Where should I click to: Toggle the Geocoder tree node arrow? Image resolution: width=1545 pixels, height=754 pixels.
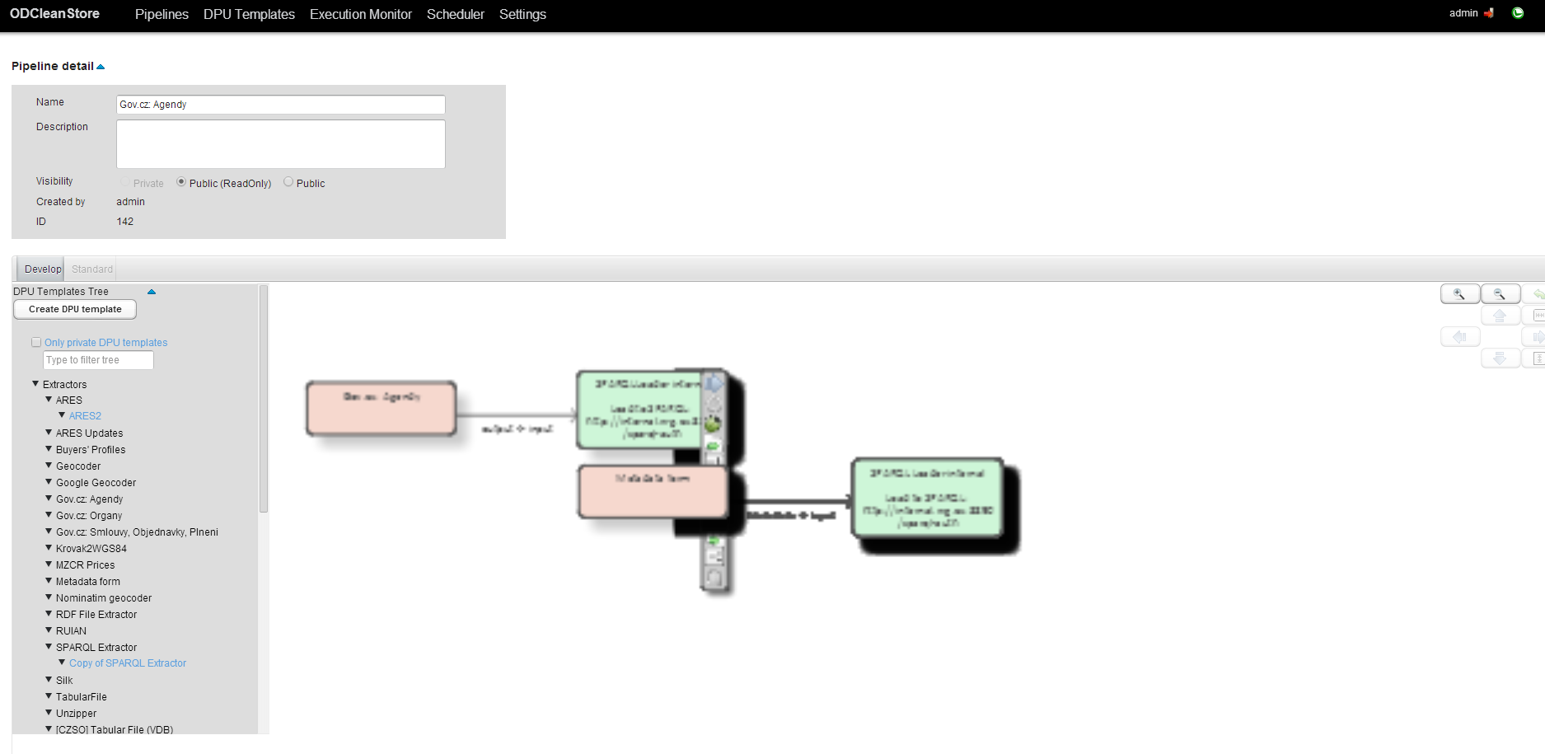[x=49, y=465]
